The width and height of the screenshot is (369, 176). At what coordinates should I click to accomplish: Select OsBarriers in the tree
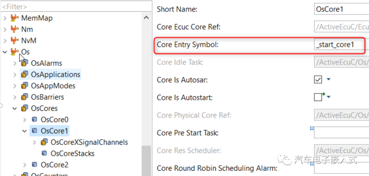[x=47, y=97]
